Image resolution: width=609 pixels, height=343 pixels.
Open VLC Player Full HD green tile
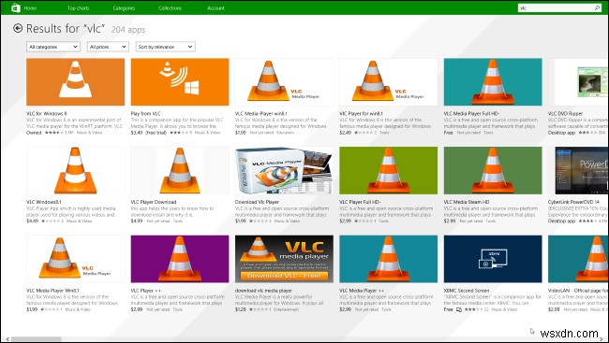click(x=389, y=170)
